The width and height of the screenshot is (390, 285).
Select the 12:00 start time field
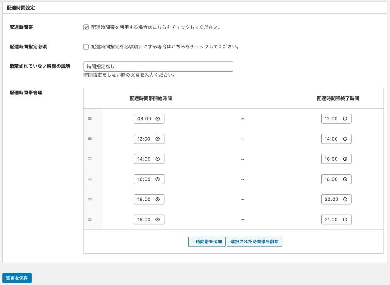pos(145,139)
